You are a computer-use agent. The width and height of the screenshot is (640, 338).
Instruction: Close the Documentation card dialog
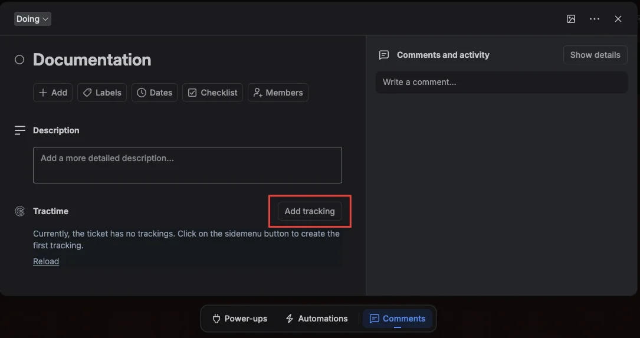(x=618, y=19)
